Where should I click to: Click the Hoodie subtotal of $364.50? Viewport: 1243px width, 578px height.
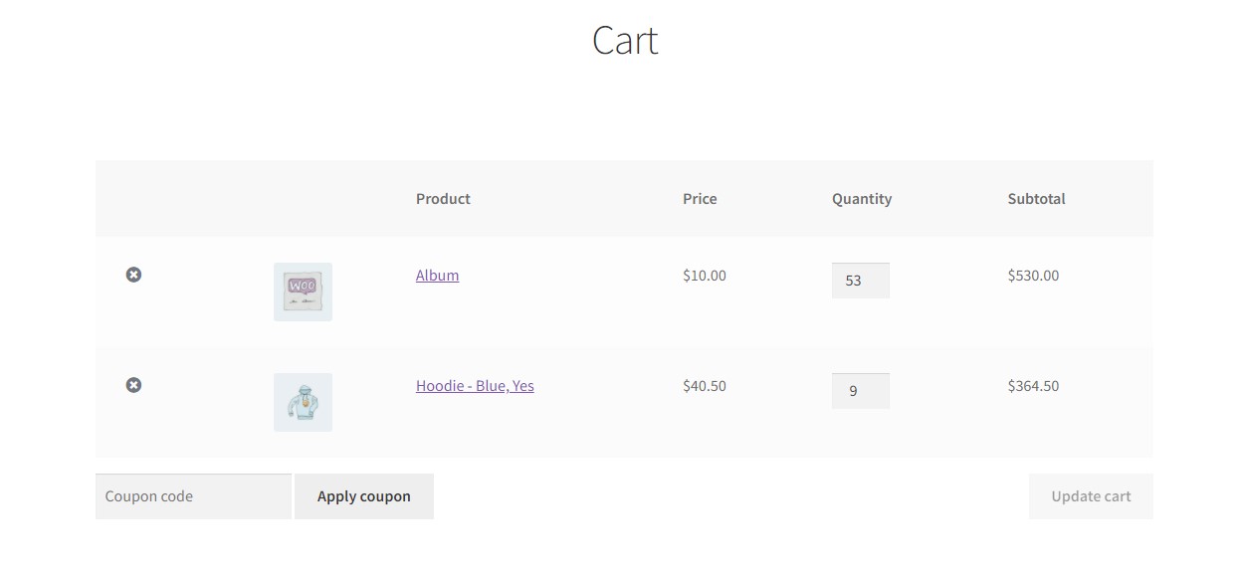tap(1032, 386)
